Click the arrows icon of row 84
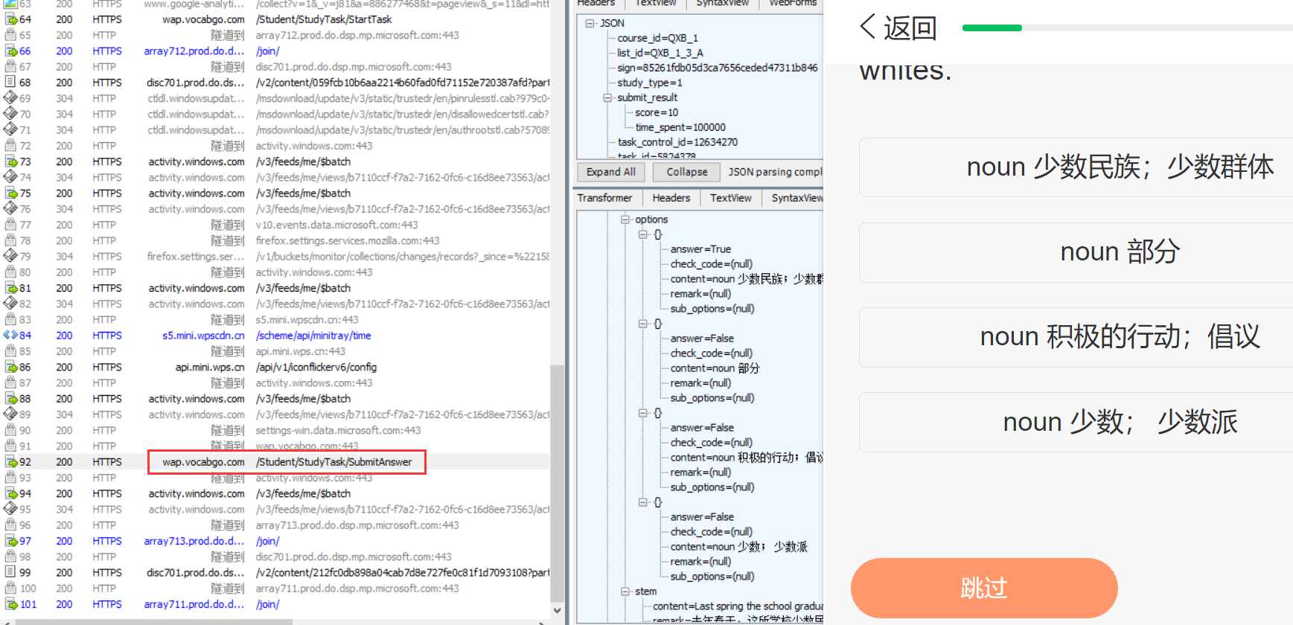This screenshot has height=625, width=1293. 10,336
